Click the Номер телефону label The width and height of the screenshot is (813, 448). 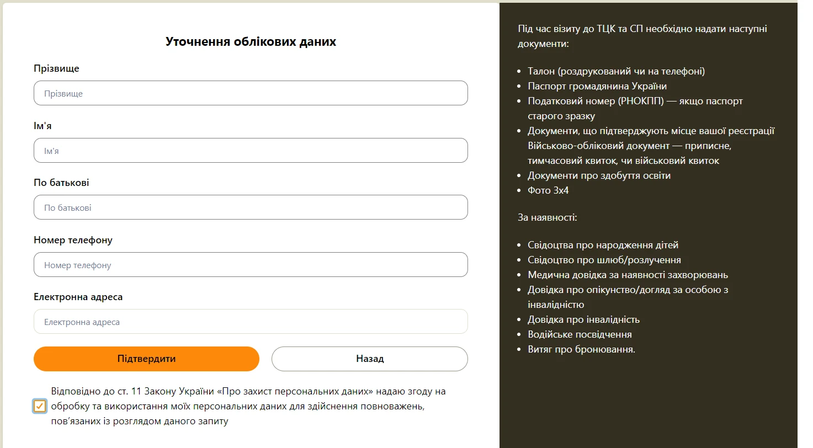point(73,240)
